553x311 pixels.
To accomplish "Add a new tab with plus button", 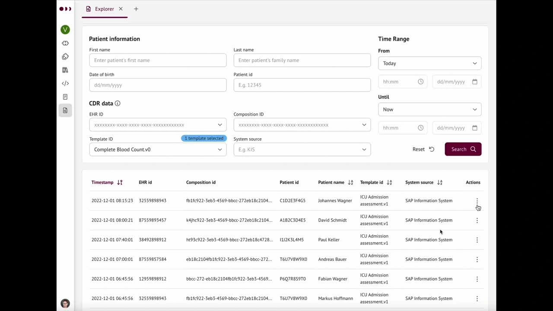I will 136,9.
